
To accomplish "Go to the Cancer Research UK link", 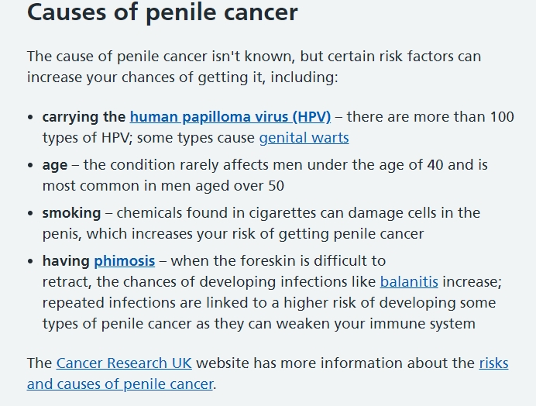I will (x=124, y=363).
